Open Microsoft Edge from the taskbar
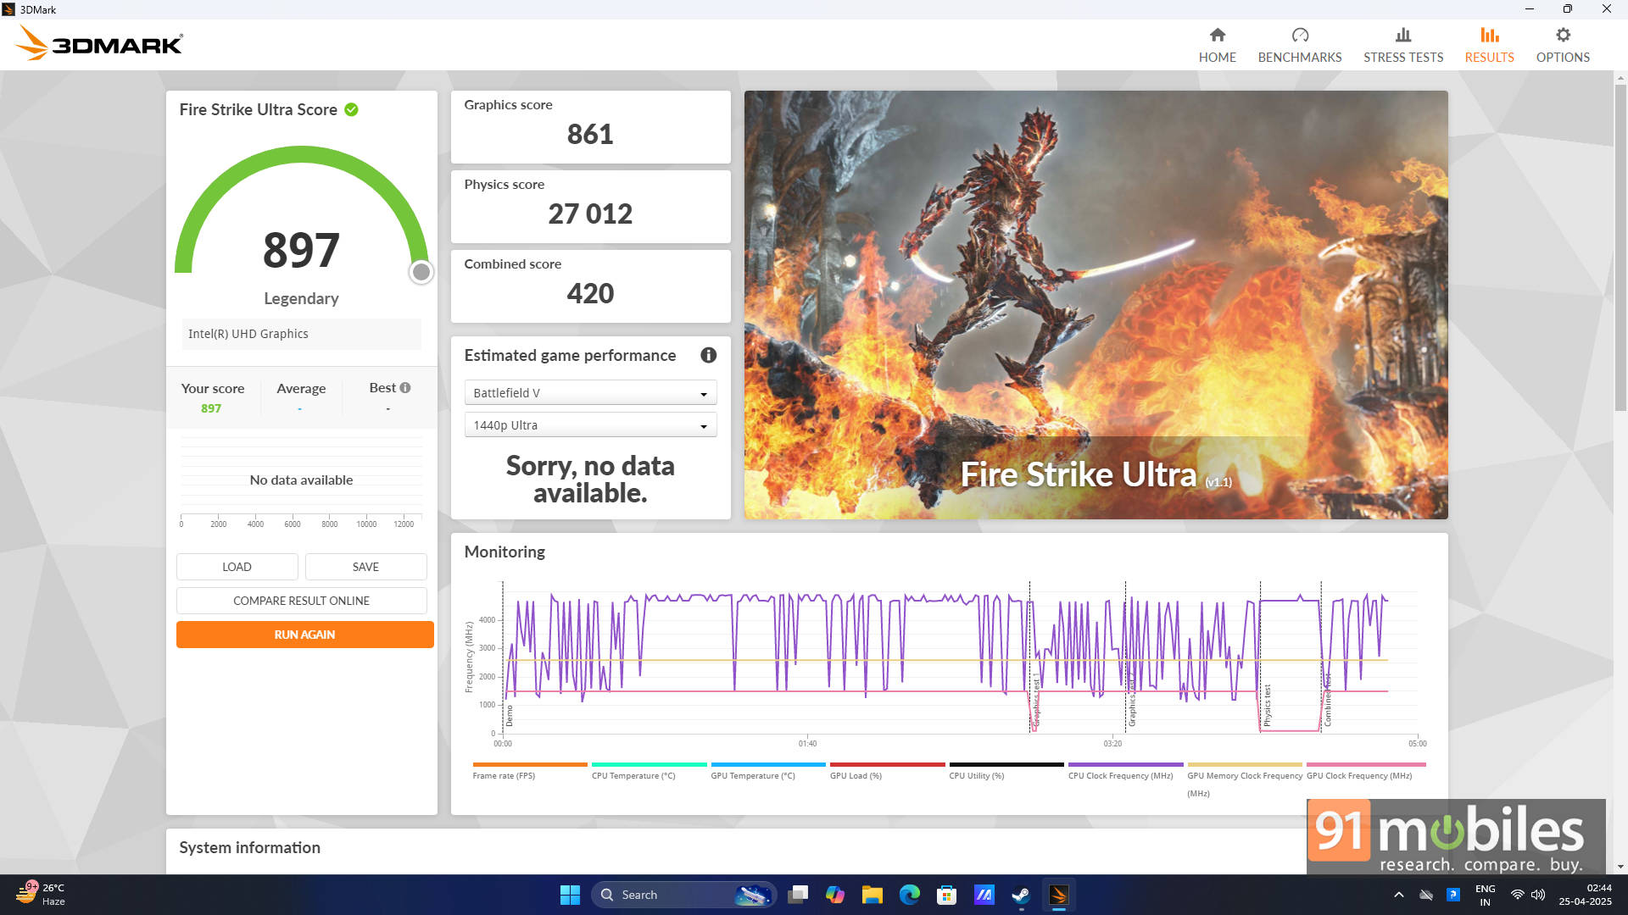1628x915 pixels. coord(909,895)
